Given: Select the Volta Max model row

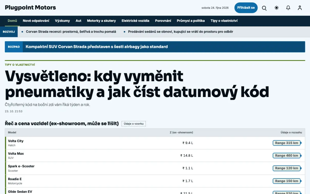Looking at the screenshot, I should (x=155, y=156).
